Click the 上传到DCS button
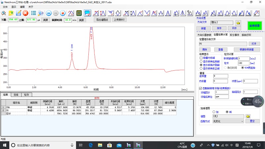 click(x=119, y=20)
